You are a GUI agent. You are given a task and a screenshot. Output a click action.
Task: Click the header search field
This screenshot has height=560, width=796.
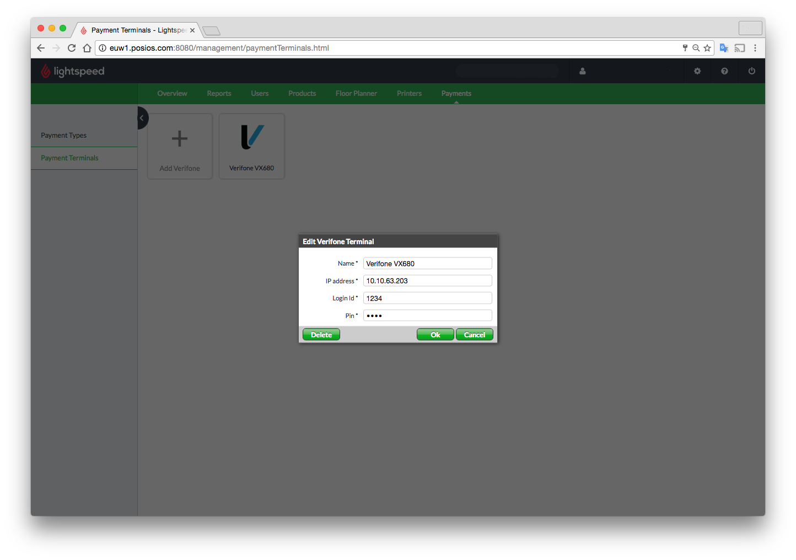[507, 71]
